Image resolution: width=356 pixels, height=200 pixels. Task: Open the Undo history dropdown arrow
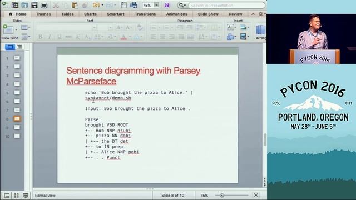tap(102, 5)
